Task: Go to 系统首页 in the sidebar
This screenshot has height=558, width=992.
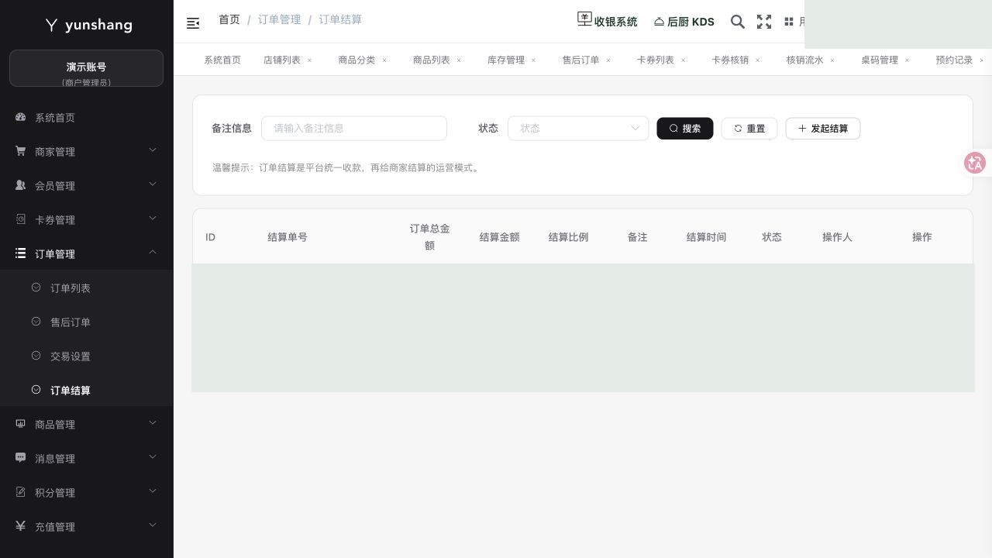Action: [x=87, y=118]
